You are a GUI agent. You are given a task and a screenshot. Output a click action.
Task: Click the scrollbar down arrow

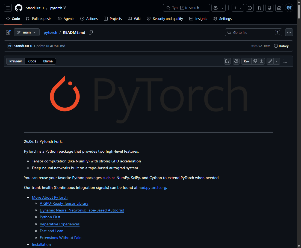click(299, 246)
